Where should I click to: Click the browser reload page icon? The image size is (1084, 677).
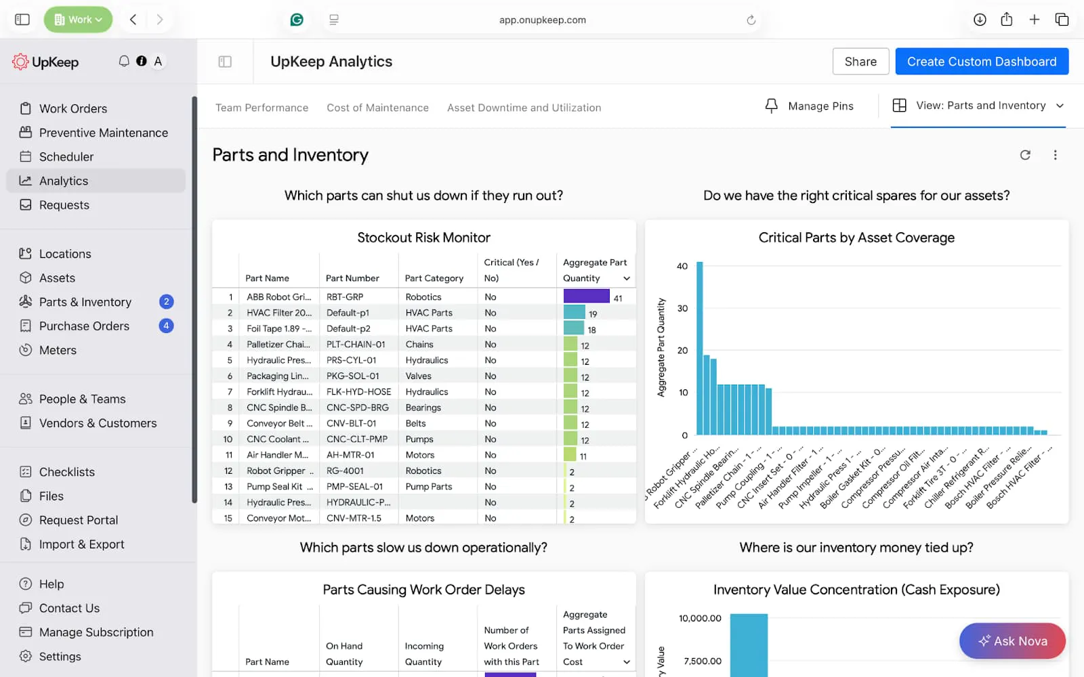pos(751,20)
